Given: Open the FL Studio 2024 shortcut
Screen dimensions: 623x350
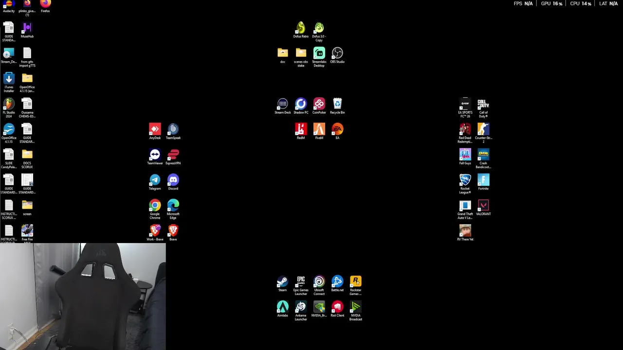Looking at the screenshot, I should 9,108.
